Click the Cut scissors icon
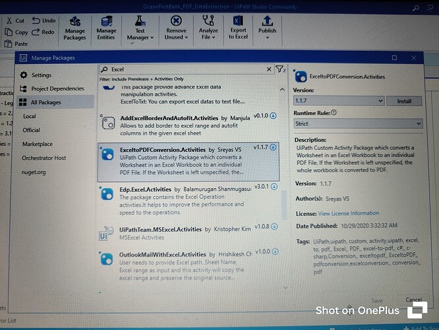This screenshot has width=439, height=330. [x=9, y=20]
